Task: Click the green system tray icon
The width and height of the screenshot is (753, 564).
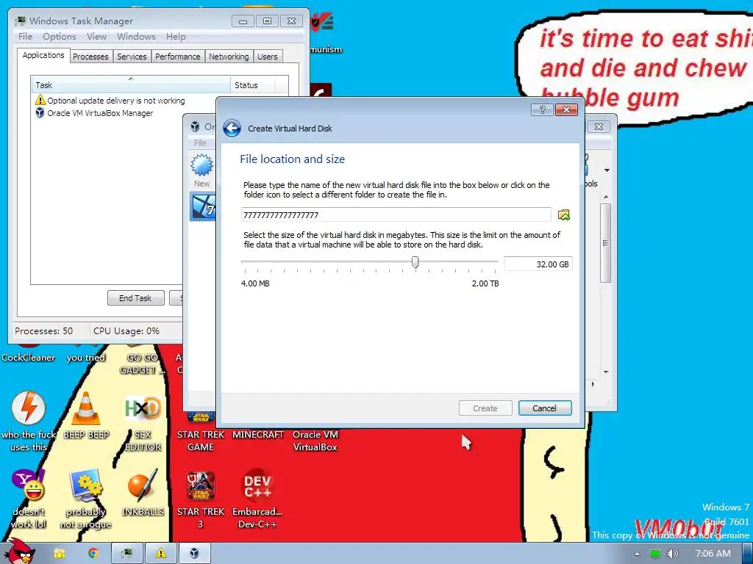Action: [x=655, y=554]
